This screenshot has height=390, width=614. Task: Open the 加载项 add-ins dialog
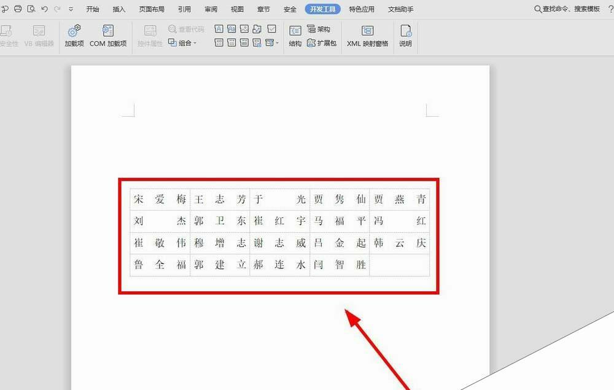(x=74, y=36)
